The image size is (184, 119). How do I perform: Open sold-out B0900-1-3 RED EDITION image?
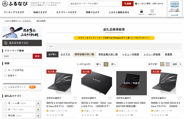(x=132, y=83)
